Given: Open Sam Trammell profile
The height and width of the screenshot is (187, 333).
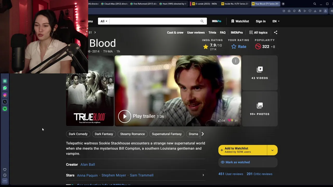Looking at the screenshot, I should (142, 175).
